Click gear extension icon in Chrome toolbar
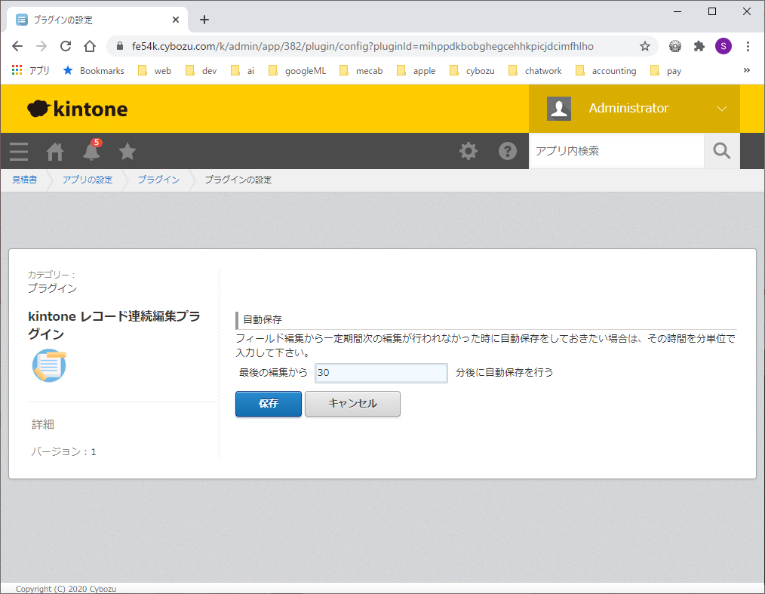The height and width of the screenshot is (594, 765). pos(675,46)
